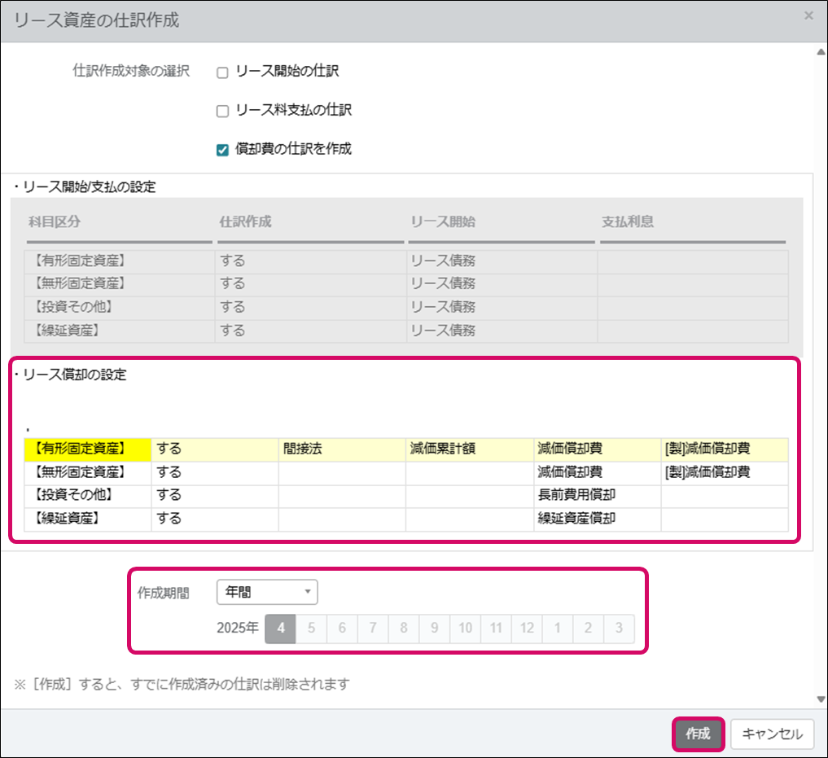Click the キャンセル button
Viewport: 828px width, 758px height.
(x=772, y=734)
